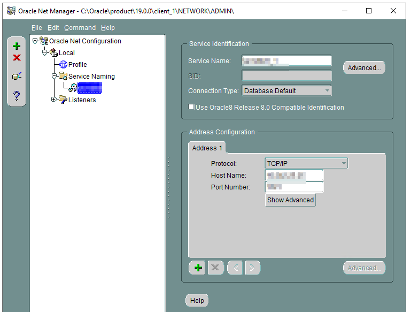Open the Connection Type dropdown
Viewport: 411px width, 312px height.
click(286, 90)
